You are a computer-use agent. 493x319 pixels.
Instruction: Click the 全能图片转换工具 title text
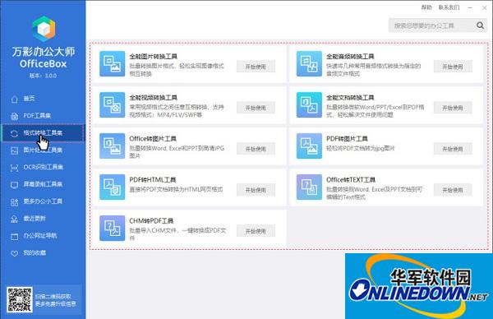point(154,57)
